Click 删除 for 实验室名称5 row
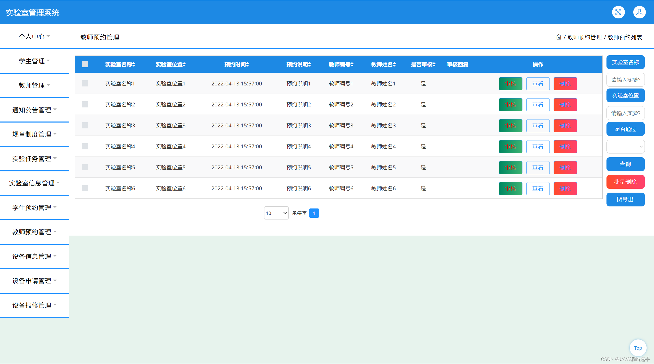The height and width of the screenshot is (364, 654). pos(565,168)
